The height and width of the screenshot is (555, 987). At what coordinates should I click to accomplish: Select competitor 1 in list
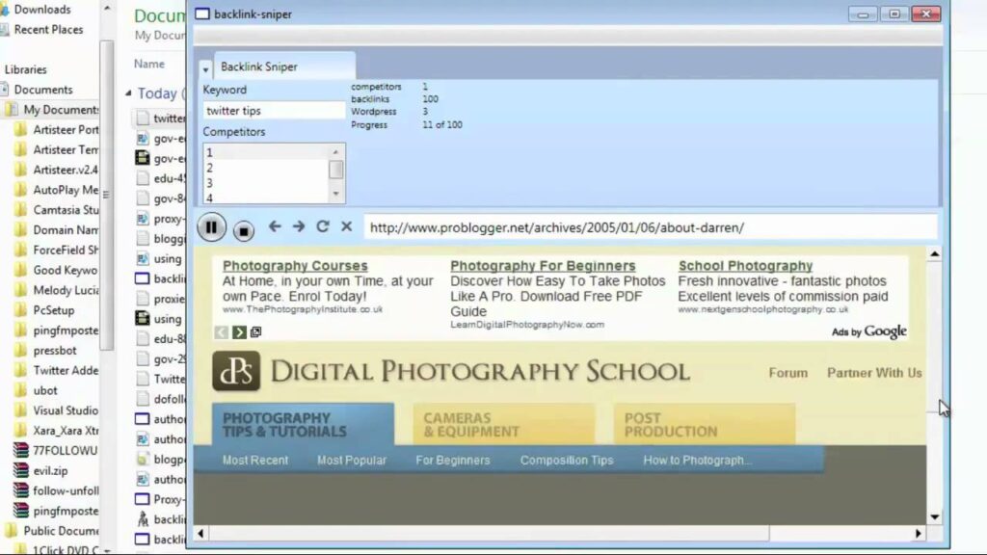tap(266, 153)
